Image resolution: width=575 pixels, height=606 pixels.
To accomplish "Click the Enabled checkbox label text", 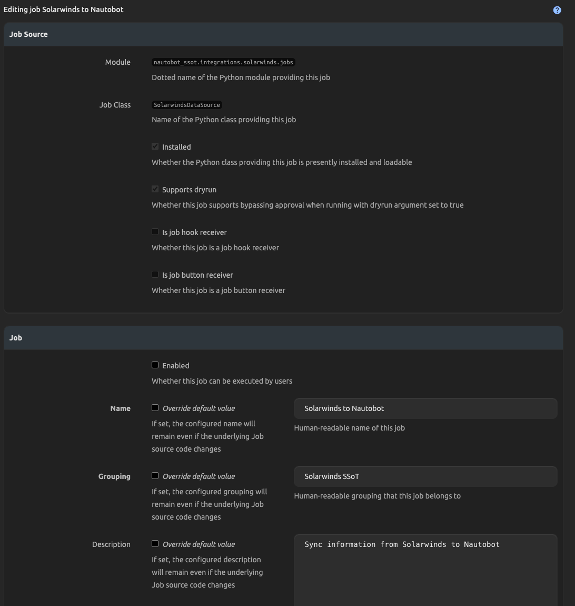I will (x=176, y=366).
